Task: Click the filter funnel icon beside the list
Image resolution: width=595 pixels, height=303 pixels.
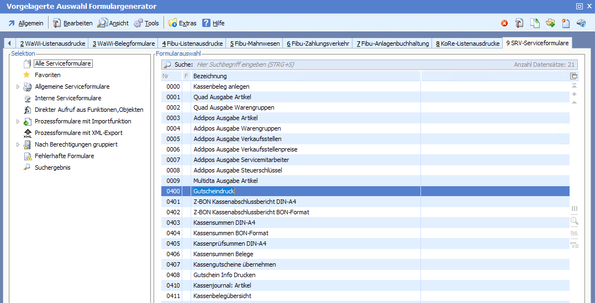Action: (574, 245)
